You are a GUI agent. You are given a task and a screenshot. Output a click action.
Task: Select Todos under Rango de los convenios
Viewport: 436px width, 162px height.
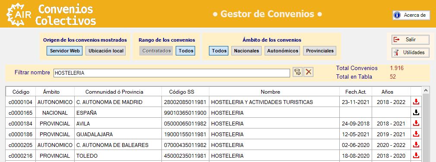pos(186,51)
